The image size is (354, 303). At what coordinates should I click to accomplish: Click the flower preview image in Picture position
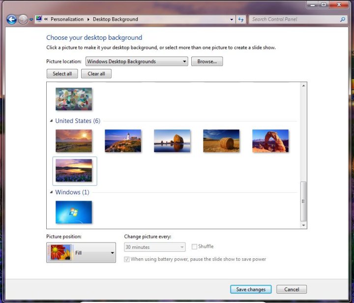[60, 252]
